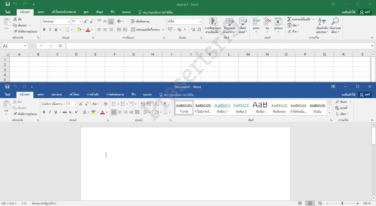
Task: Open Word Calibri font name dropdown
Action: point(64,104)
